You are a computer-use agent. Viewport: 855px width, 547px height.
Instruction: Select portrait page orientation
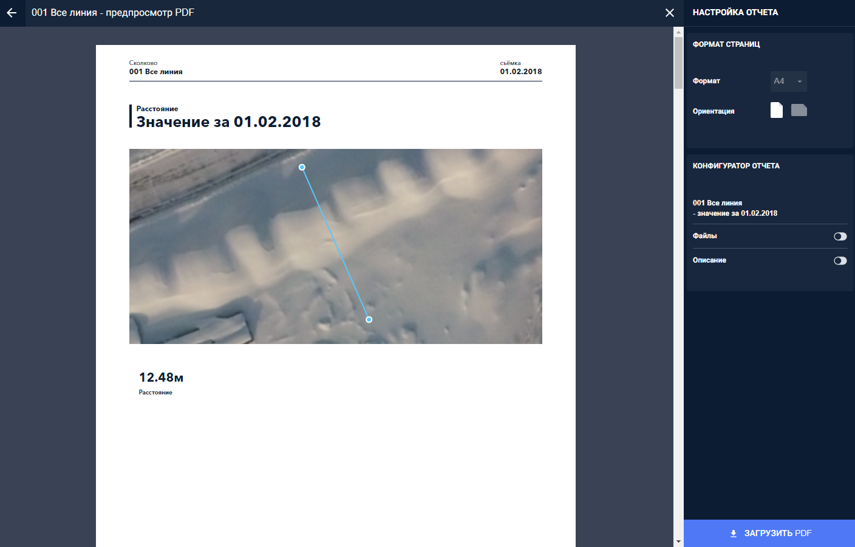click(x=776, y=110)
